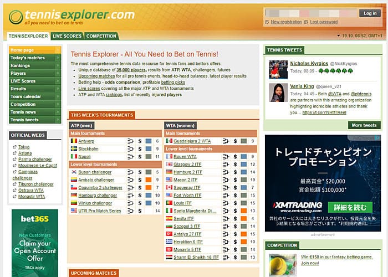Click the Ambato challenger orange surface swatch
Screen dimensions: 388x277
149,180
